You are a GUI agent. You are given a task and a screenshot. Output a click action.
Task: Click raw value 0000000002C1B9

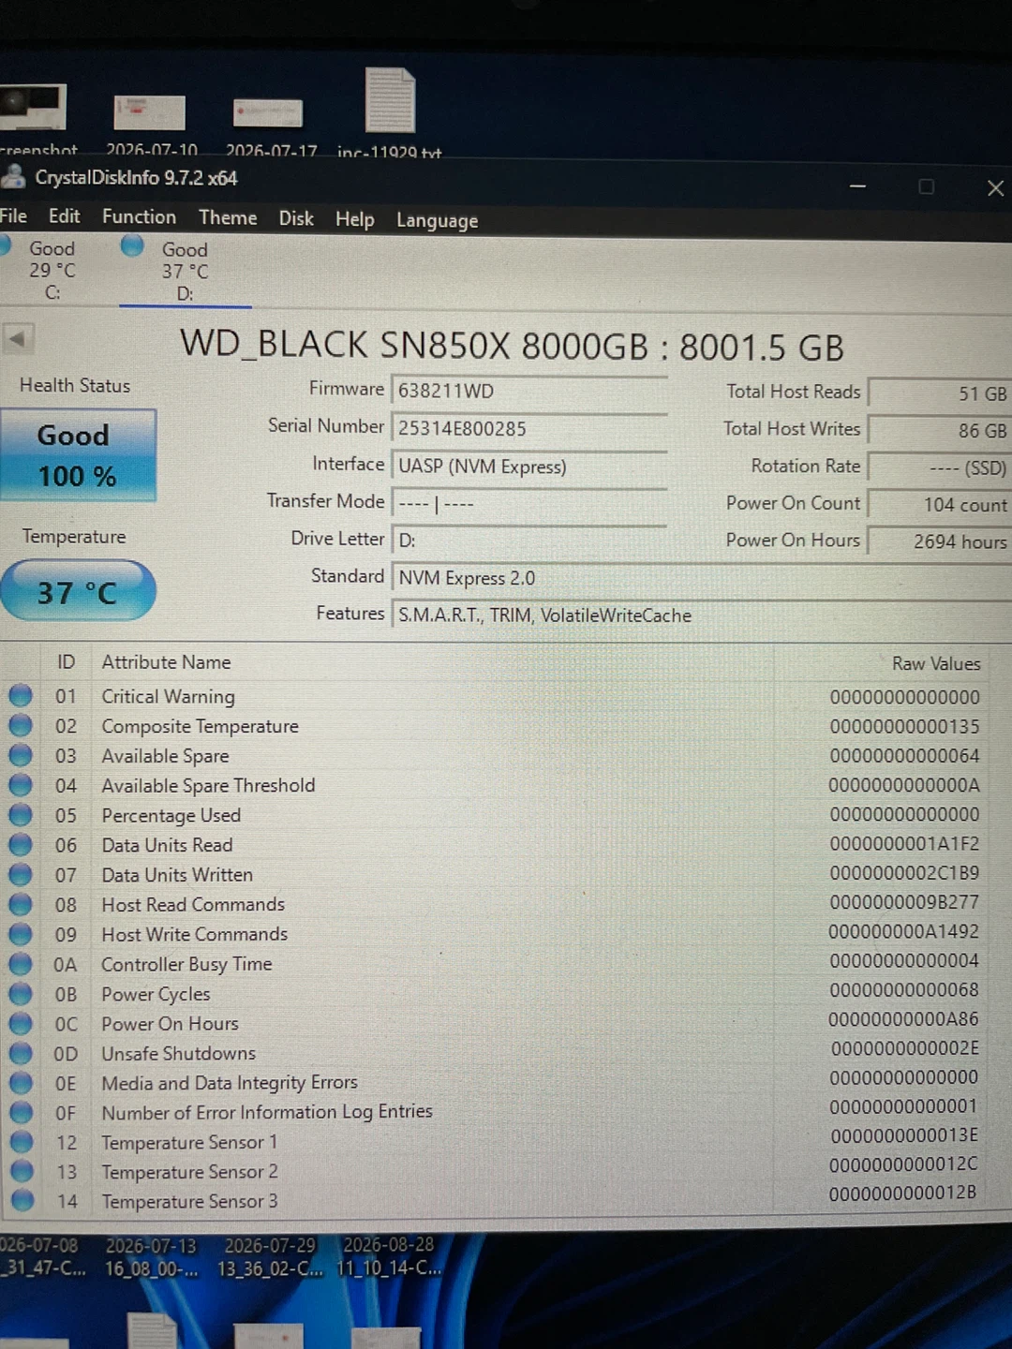tap(904, 872)
